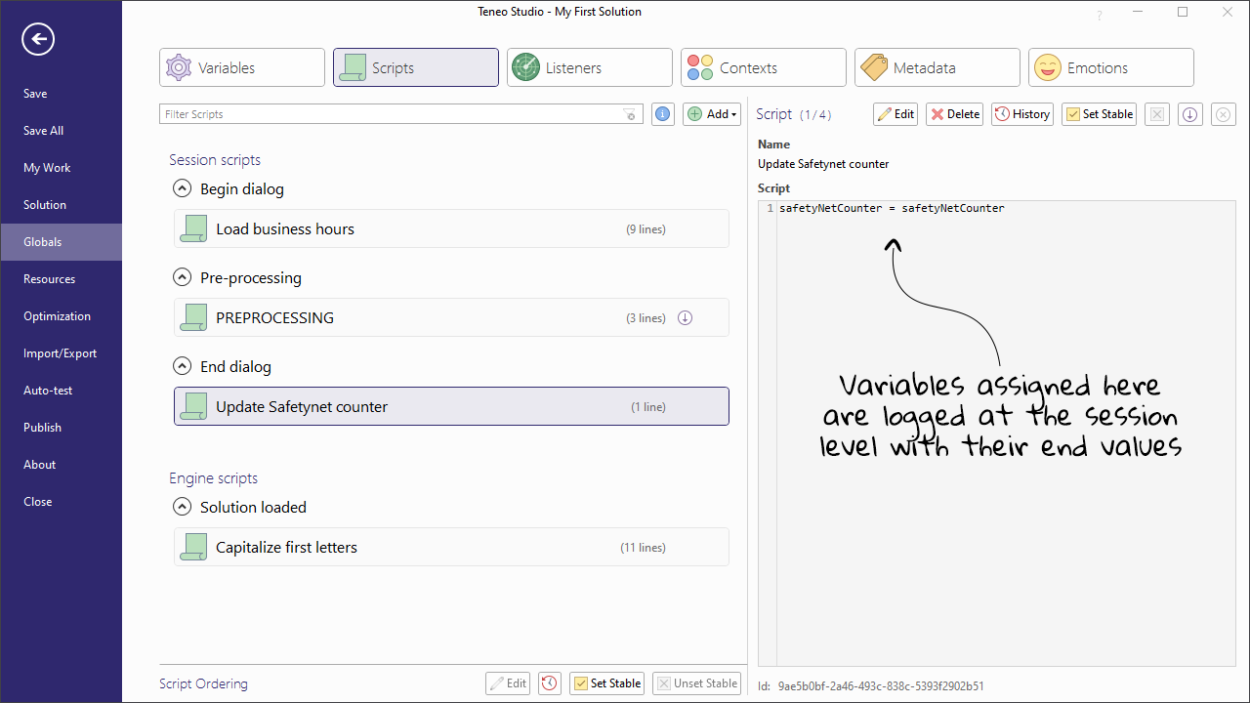Click the History button for the script
Image resolution: width=1250 pixels, height=703 pixels.
(x=1021, y=113)
